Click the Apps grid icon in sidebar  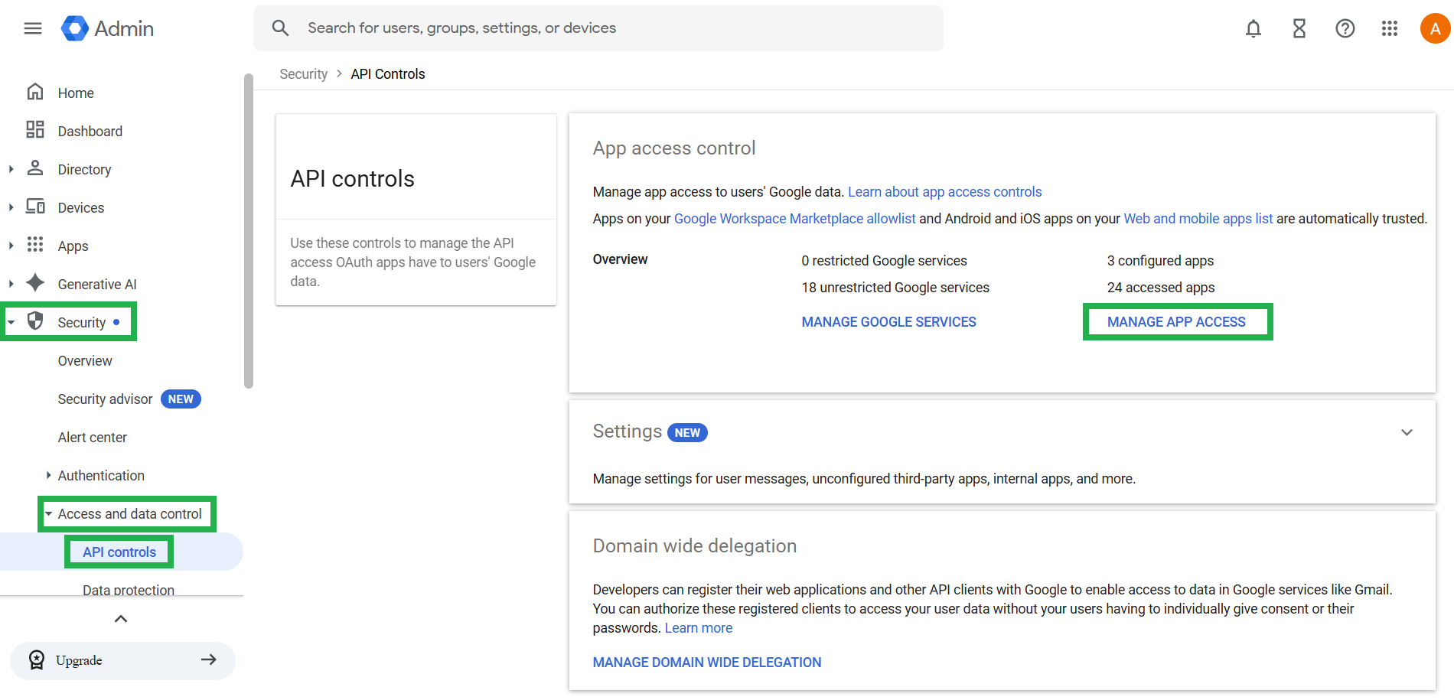click(35, 245)
